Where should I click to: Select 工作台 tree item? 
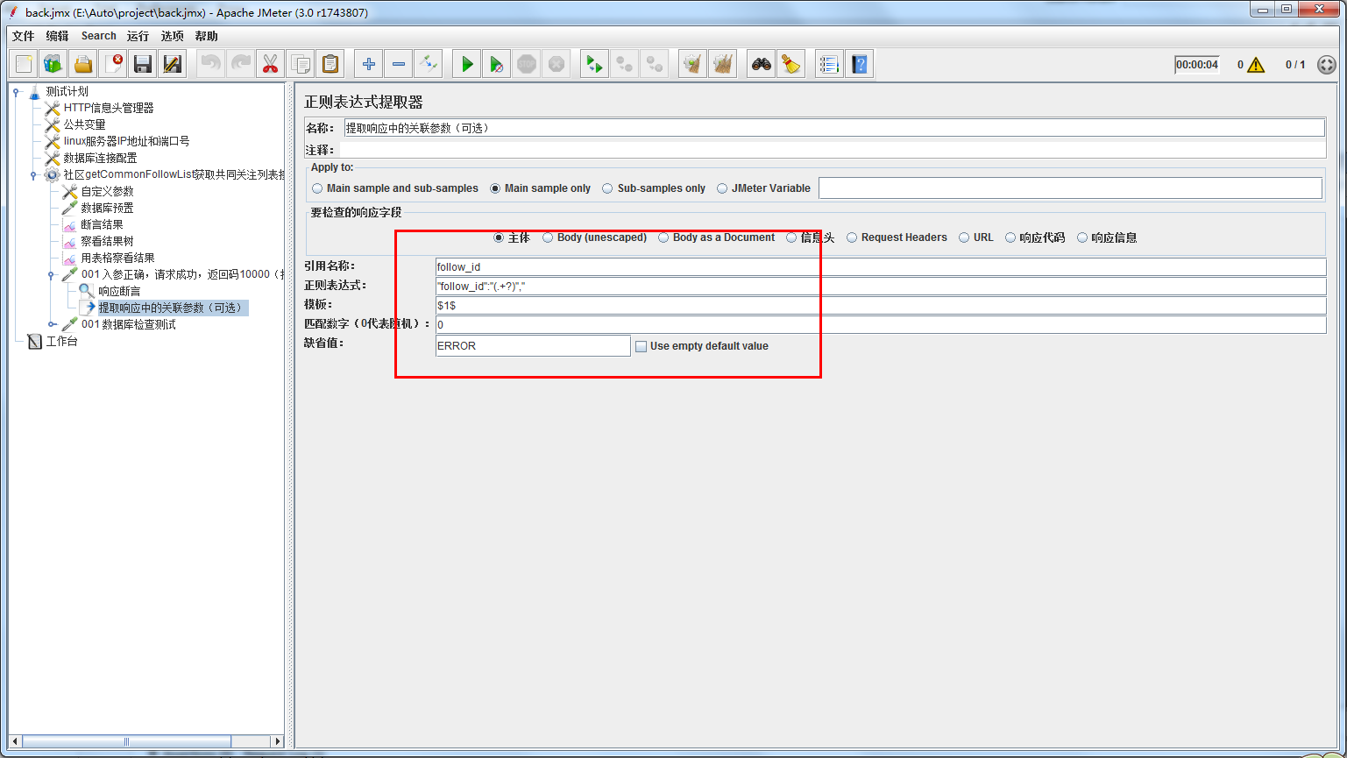(x=61, y=341)
